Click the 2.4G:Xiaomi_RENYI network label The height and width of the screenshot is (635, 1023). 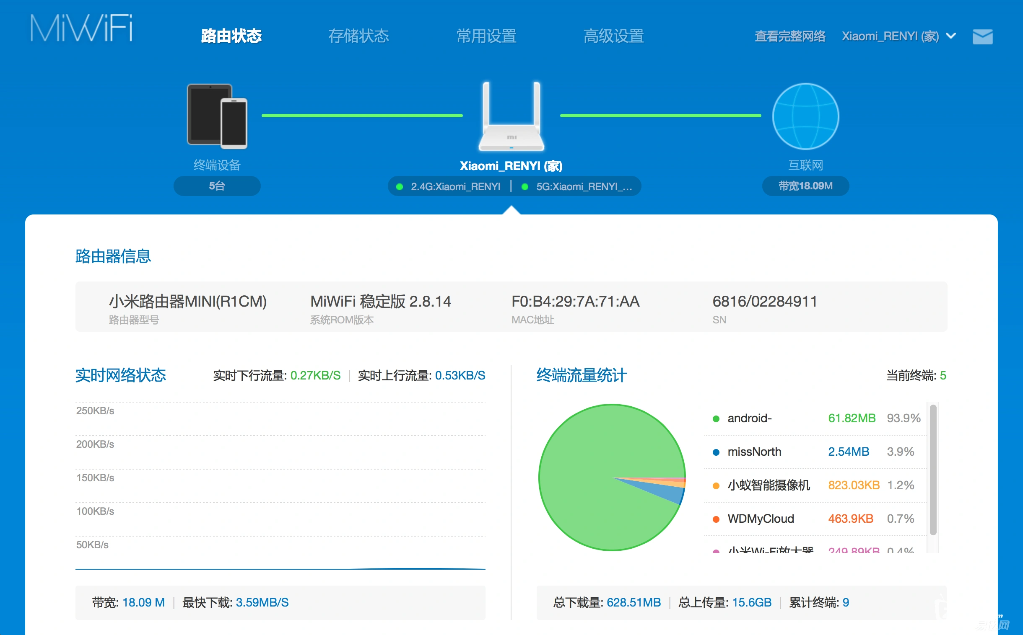[x=456, y=186]
